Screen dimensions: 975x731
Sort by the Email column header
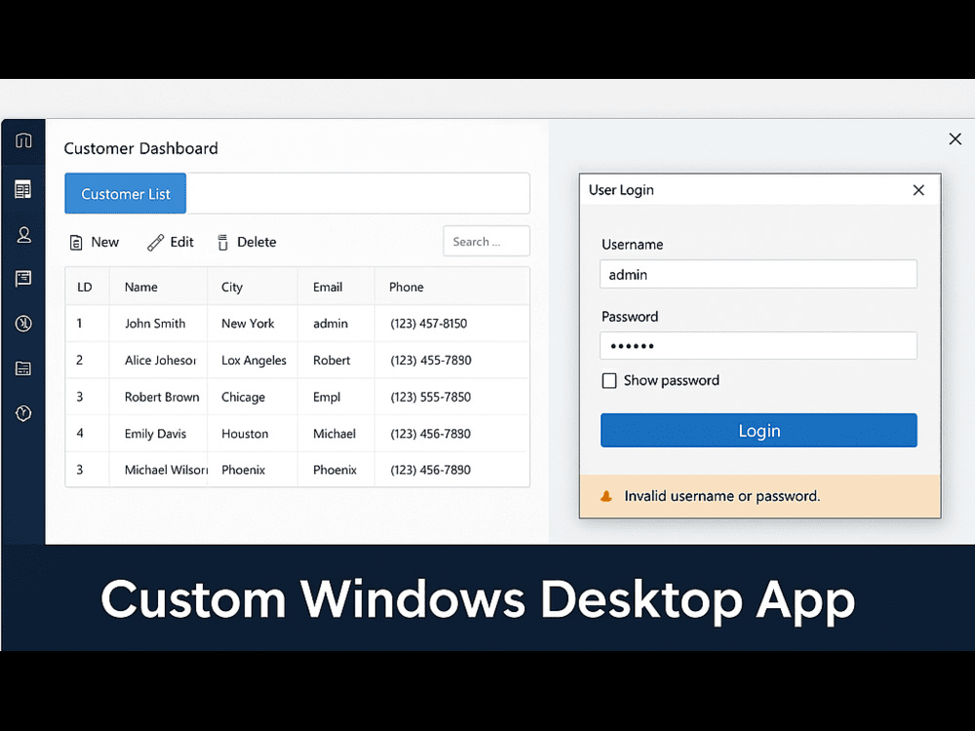328,288
